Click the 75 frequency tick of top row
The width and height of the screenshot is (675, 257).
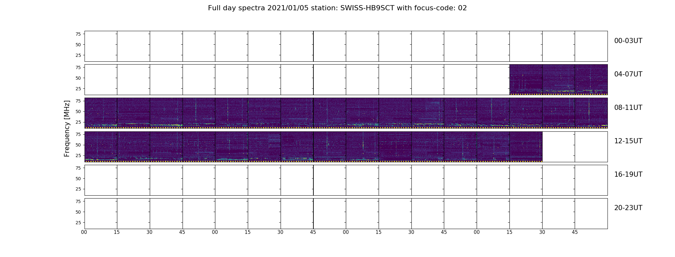(x=78, y=34)
